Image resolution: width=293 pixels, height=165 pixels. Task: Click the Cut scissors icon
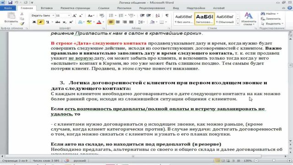tap(22, 14)
